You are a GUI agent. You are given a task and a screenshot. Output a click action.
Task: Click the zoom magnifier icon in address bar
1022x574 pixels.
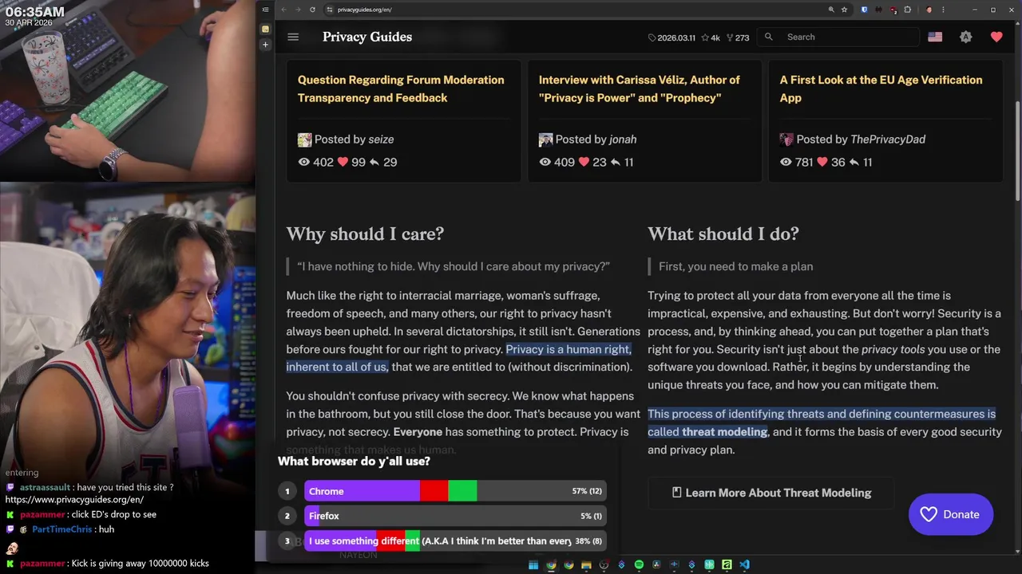(x=831, y=10)
